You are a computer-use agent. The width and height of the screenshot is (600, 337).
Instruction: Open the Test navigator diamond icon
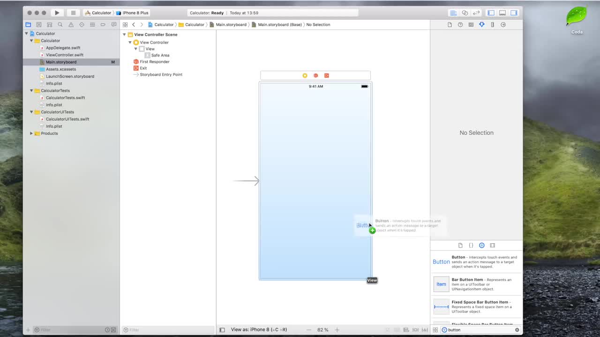click(82, 24)
